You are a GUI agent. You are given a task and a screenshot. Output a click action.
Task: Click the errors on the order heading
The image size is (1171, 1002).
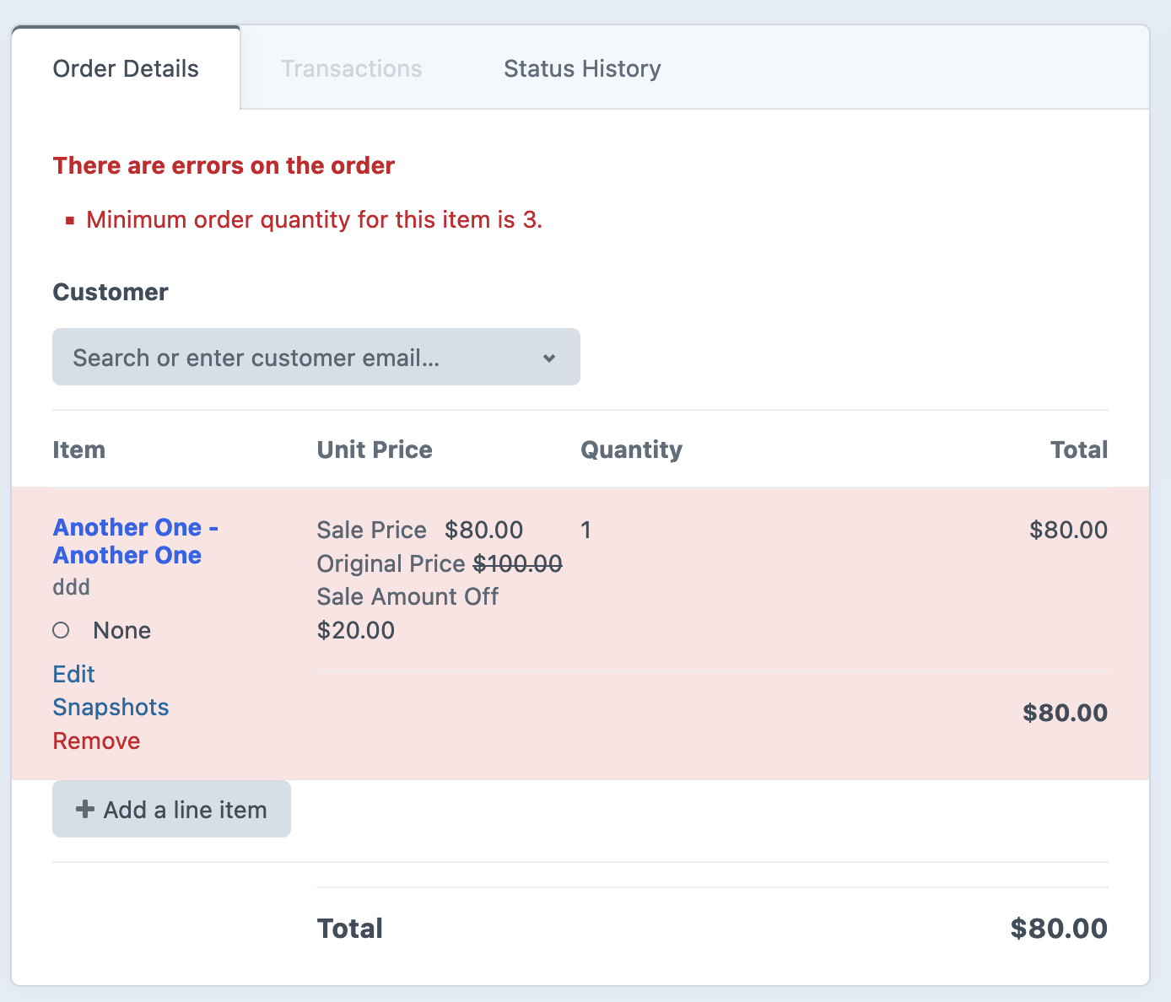coord(224,165)
